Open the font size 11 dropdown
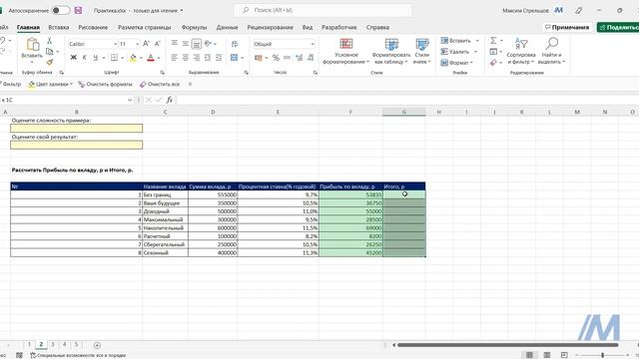This screenshot has height=359, width=639. (x=138, y=44)
